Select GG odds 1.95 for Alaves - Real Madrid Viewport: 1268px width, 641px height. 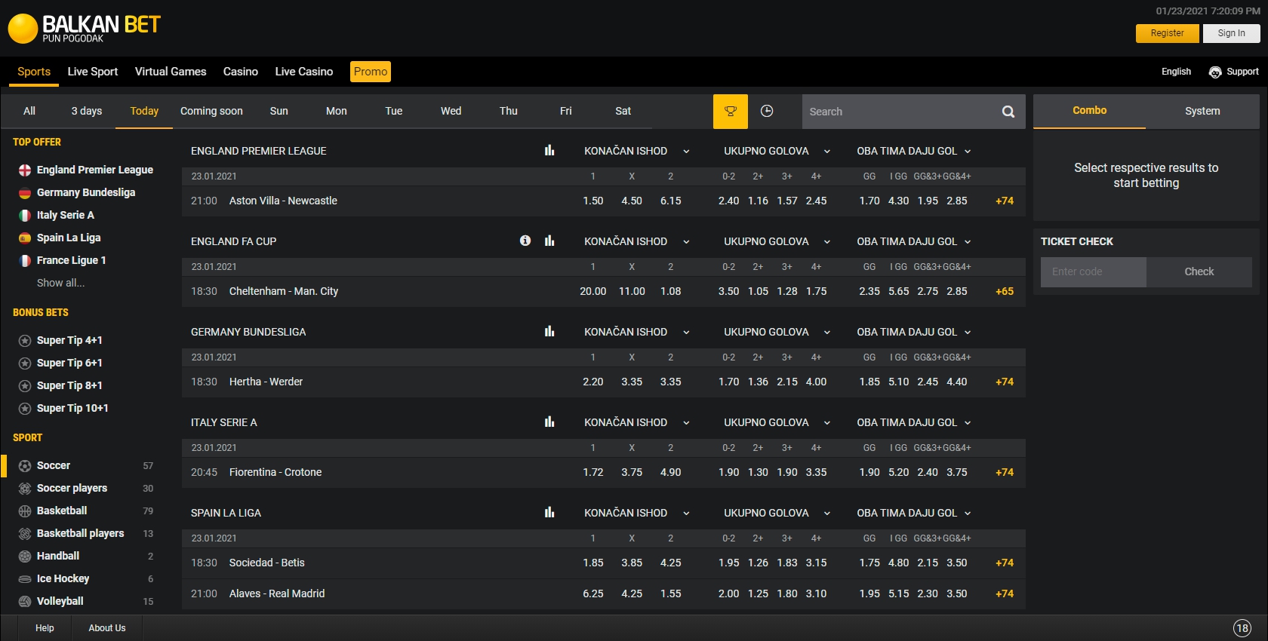tap(869, 593)
